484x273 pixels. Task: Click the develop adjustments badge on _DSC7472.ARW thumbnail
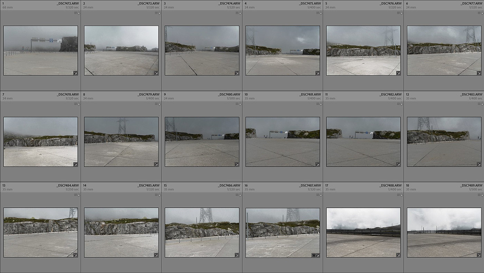[x=75, y=73]
